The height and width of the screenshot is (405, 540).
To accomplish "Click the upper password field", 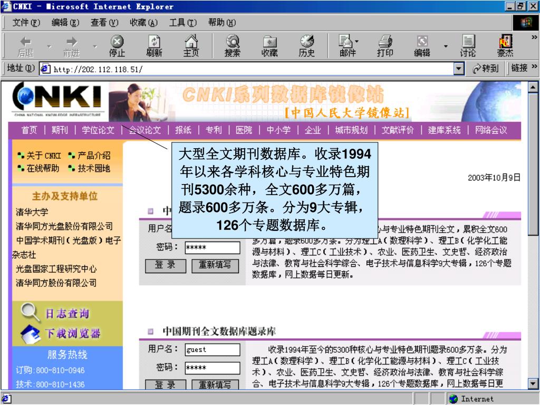I will 213,248.
